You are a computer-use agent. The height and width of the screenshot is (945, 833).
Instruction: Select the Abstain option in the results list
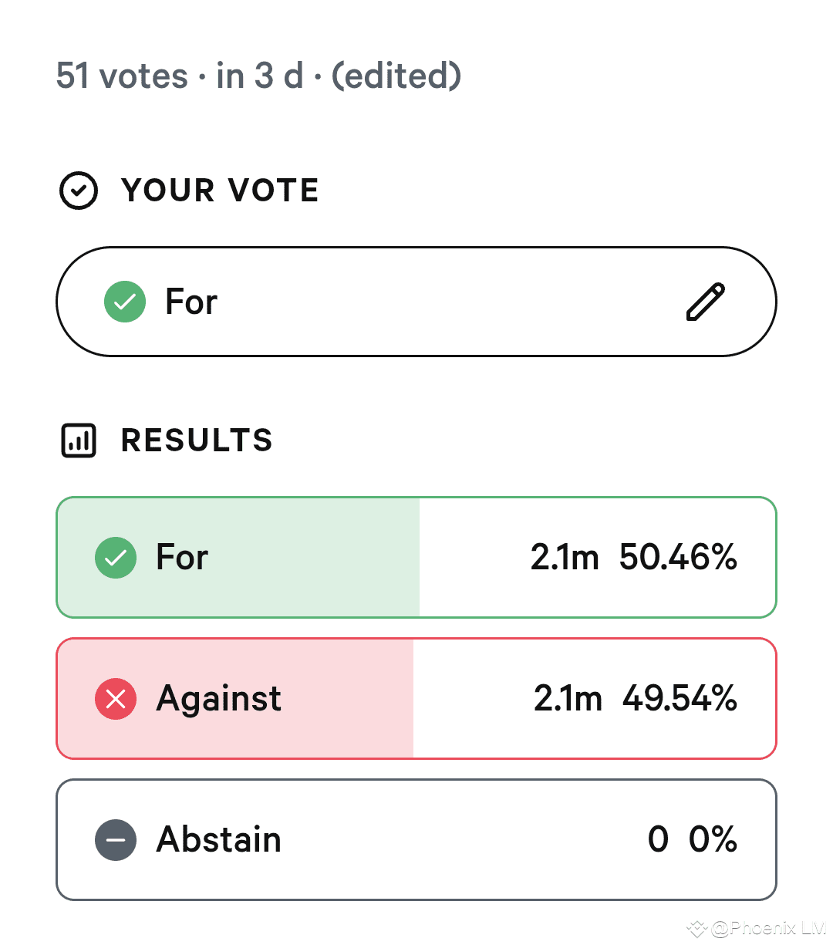click(x=416, y=839)
